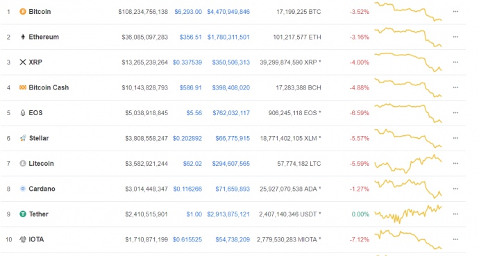The image size is (479, 256).
Task: Click the Ethereum diamond icon
Action: (x=23, y=37)
